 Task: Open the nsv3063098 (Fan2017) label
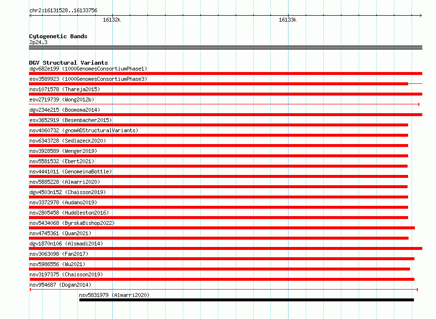click(x=59, y=254)
